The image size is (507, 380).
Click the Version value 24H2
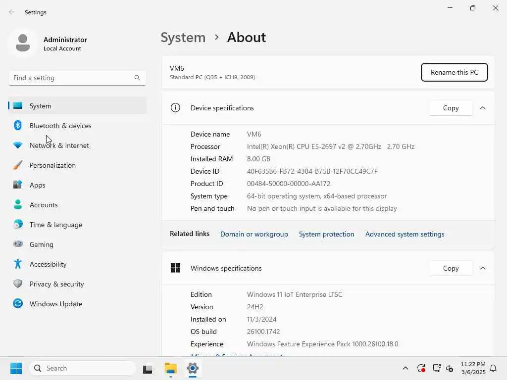[x=255, y=307]
